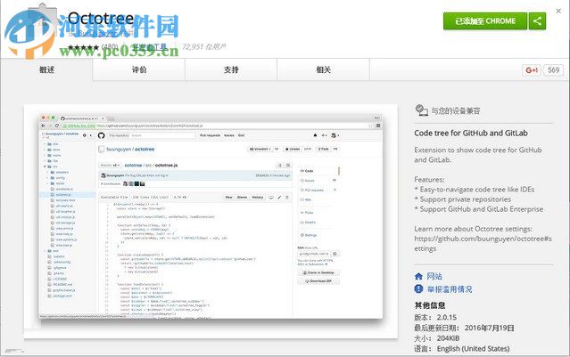Open the github.com/buunguyen/octotree settings URL

[x=483, y=243]
